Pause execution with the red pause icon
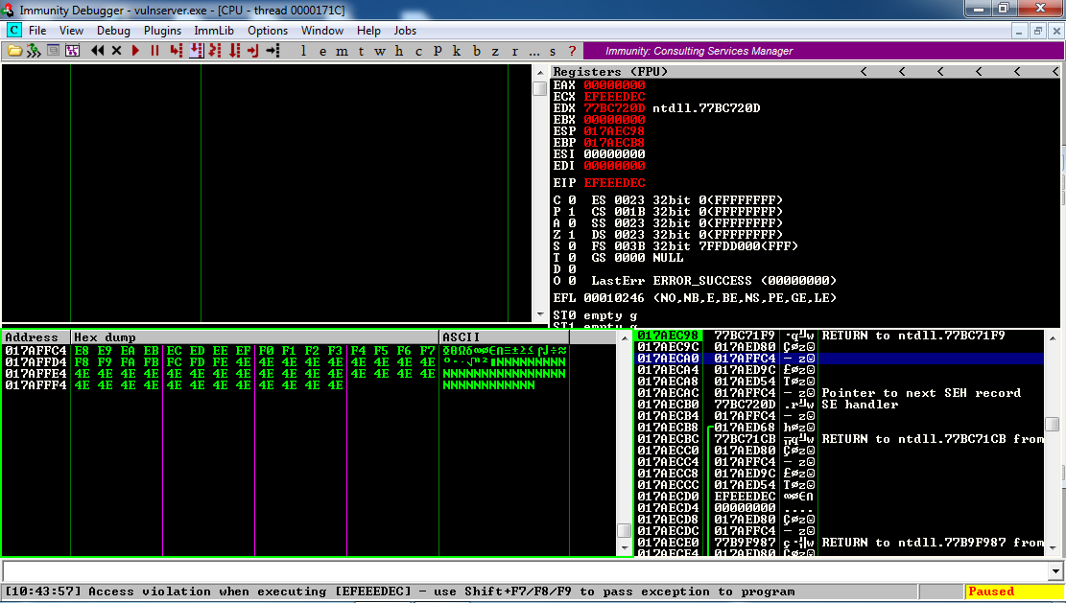This screenshot has width=1066, height=603. click(x=154, y=51)
